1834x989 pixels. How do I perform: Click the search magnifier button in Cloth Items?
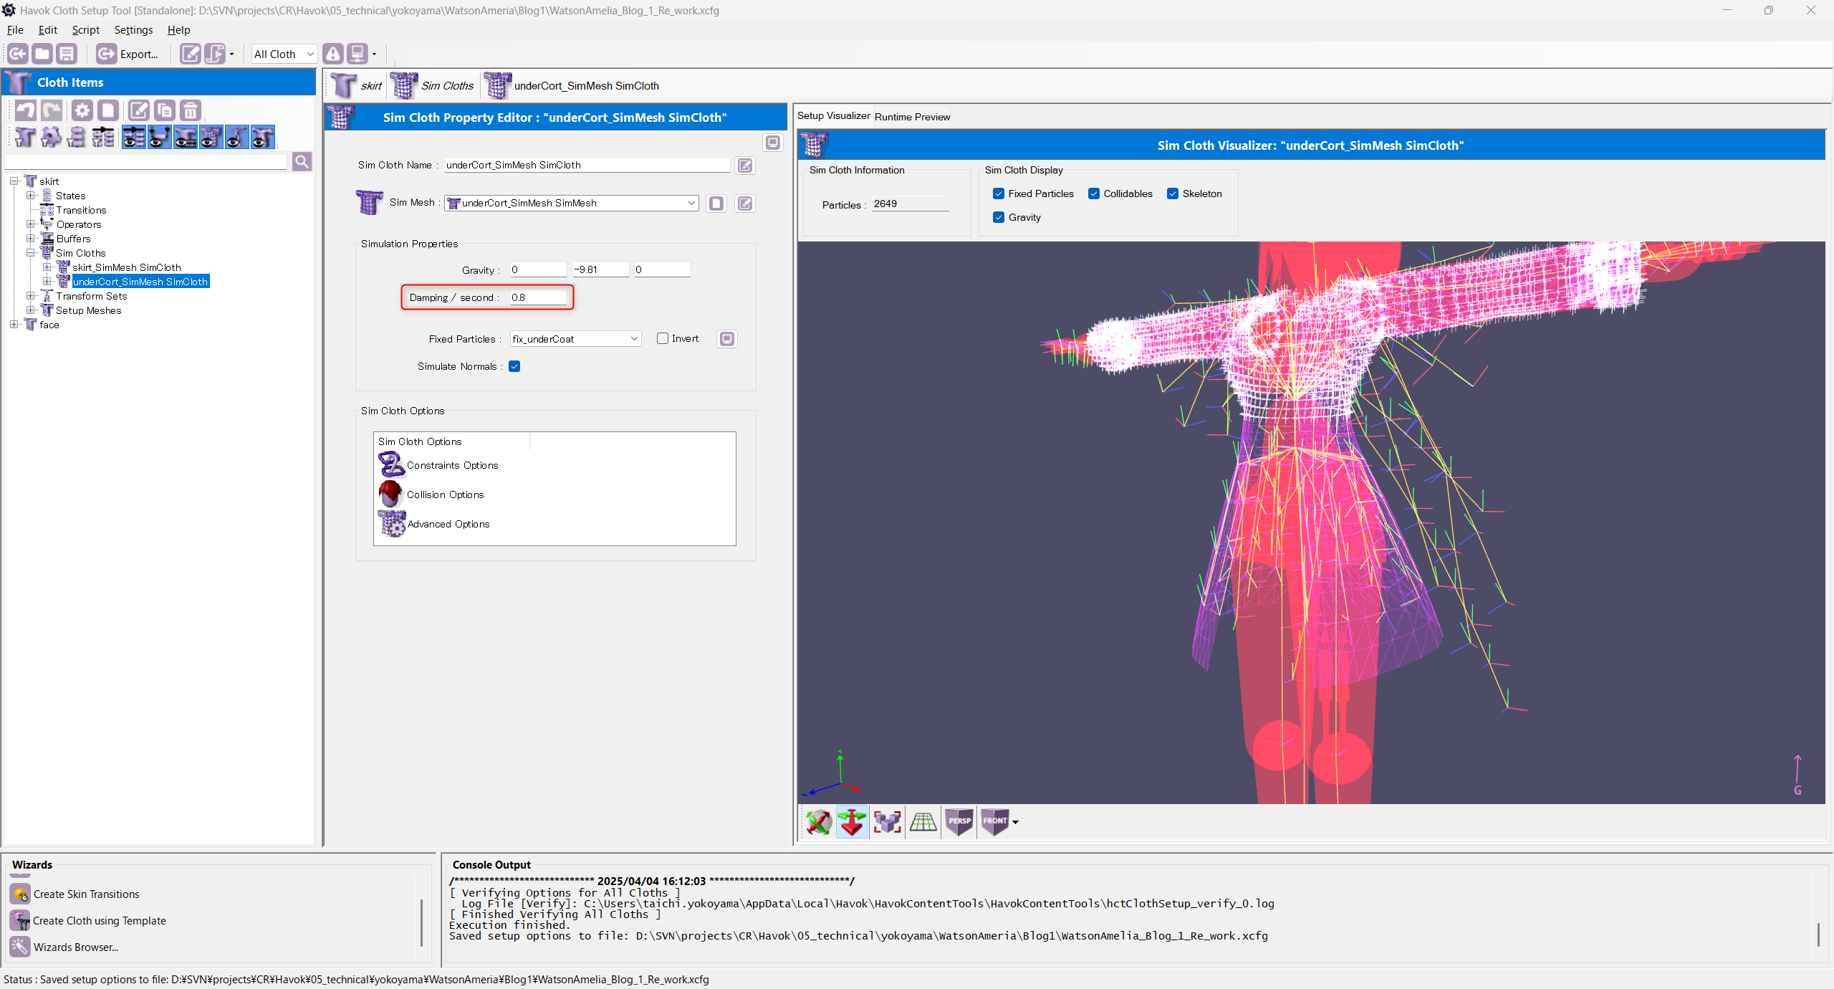(302, 161)
